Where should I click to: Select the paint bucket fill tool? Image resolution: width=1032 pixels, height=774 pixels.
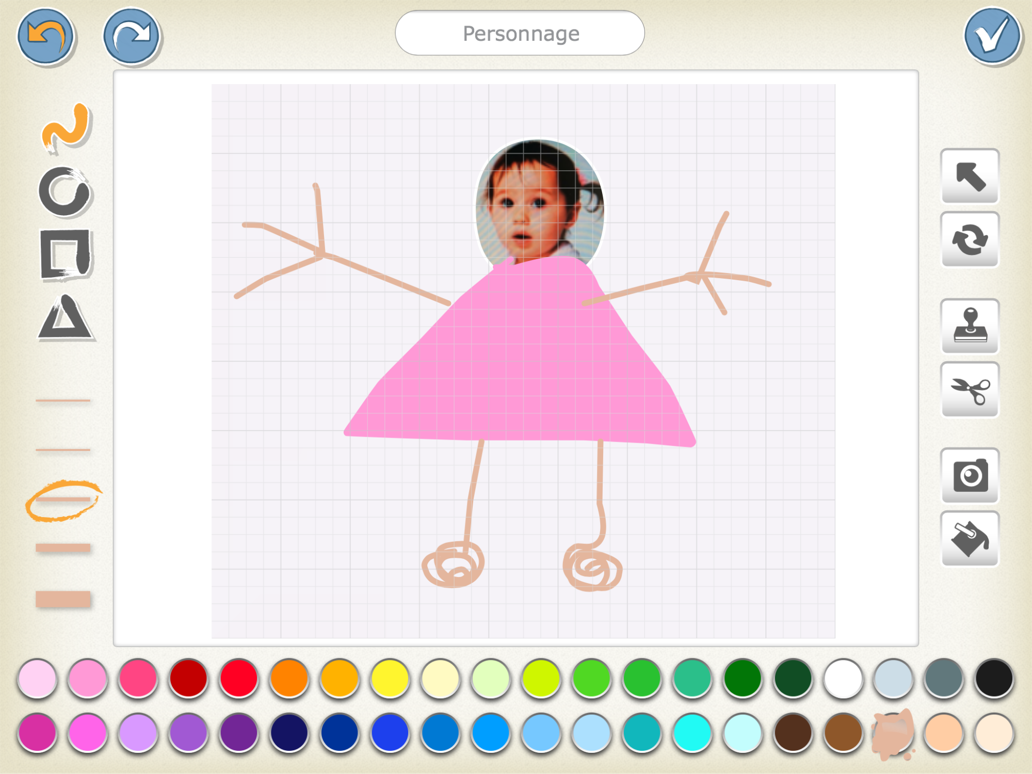[x=970, y=539]
